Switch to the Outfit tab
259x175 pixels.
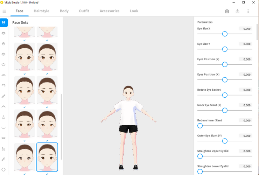[84, 11]
